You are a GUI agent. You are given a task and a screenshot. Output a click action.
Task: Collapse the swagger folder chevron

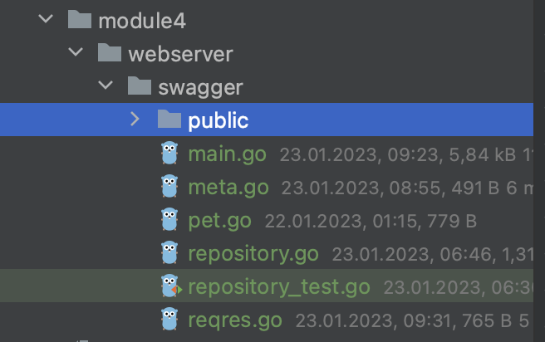106,86
